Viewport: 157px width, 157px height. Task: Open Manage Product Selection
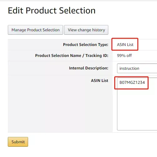click(35, 30)
